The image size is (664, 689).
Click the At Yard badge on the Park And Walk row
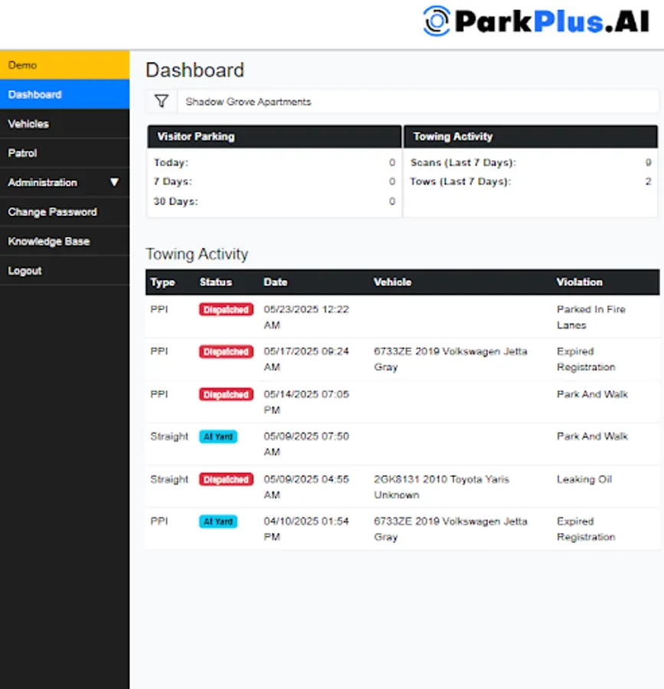click(218, 436)
